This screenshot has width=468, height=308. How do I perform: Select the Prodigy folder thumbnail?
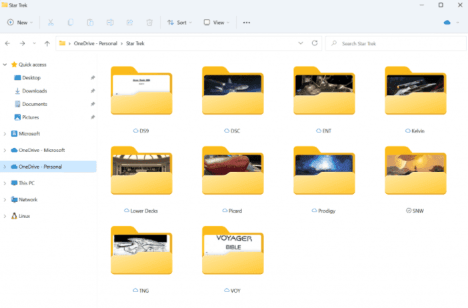(x=324, y=171)
